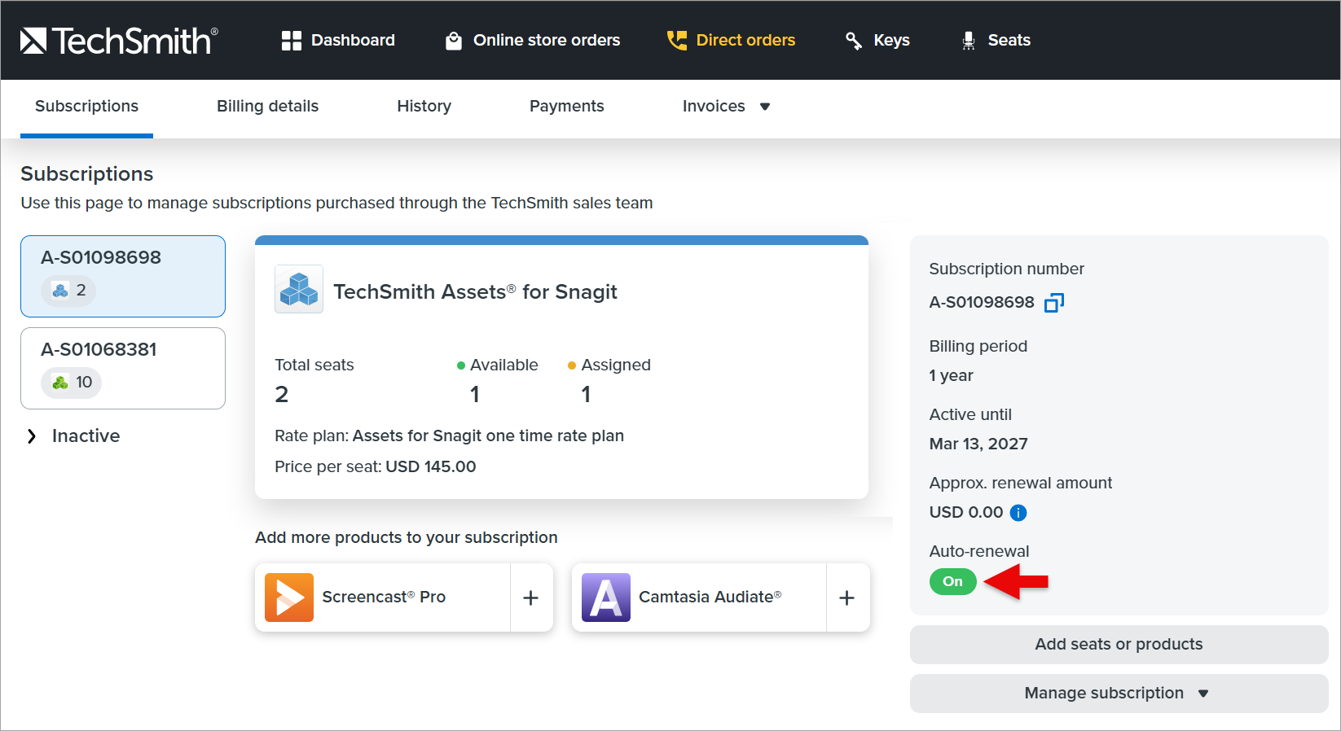Select subscription A-S01068381

123,368
